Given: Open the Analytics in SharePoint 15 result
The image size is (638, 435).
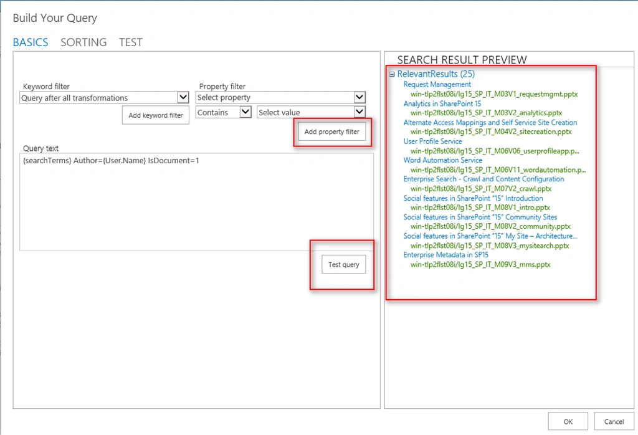Looking at the screenshot, I should [442, 103].
